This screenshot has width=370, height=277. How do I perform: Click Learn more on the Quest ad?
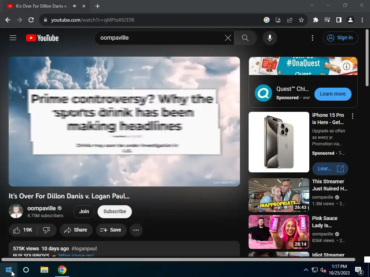click(x=333, y=94)
